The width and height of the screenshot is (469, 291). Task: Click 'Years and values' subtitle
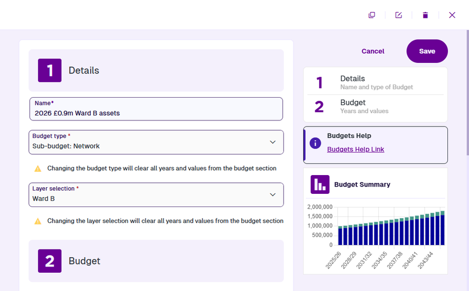click(x=364, y=111)
